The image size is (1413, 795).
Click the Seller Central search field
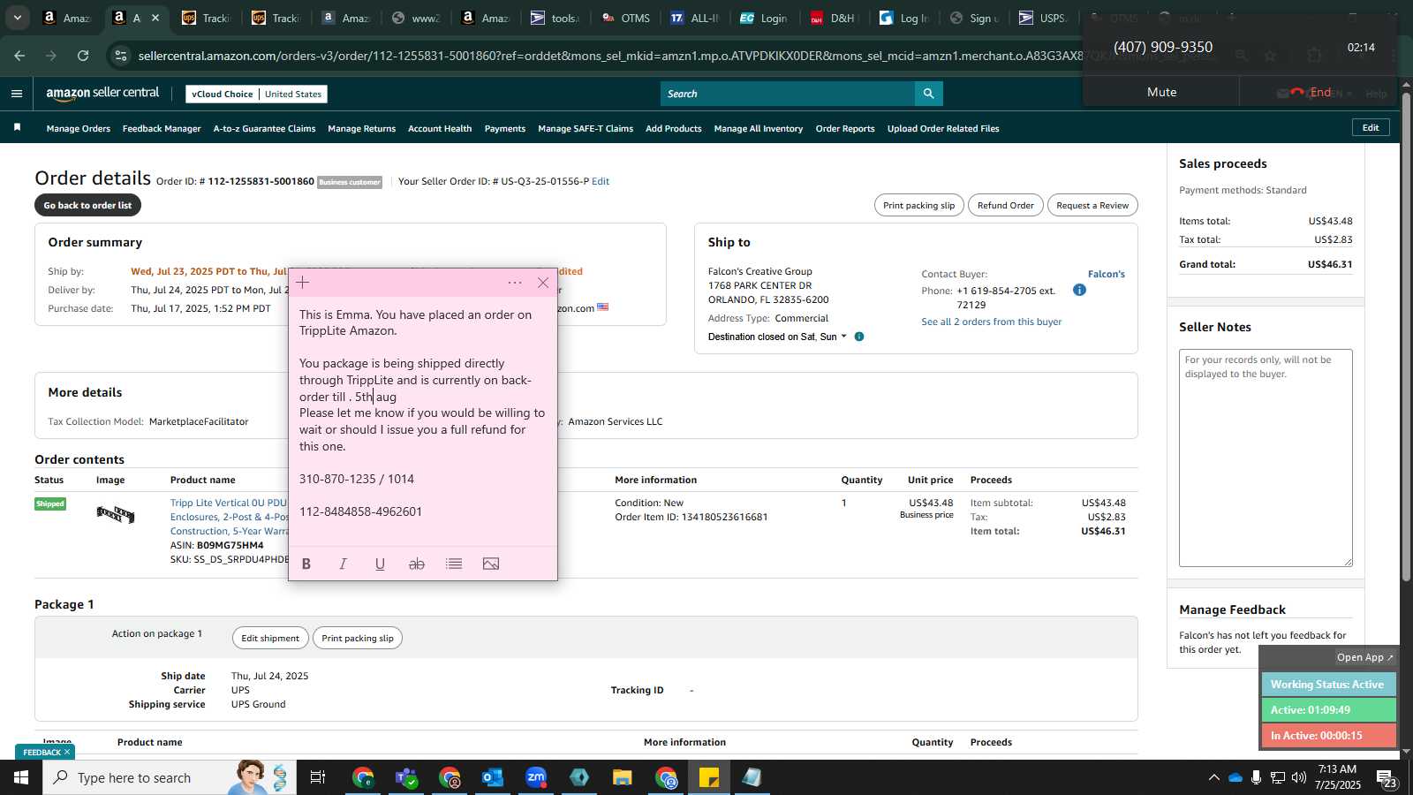pos(788,94)
